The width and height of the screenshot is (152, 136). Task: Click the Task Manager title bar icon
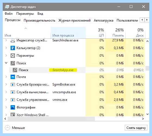(x=7, y=7)
